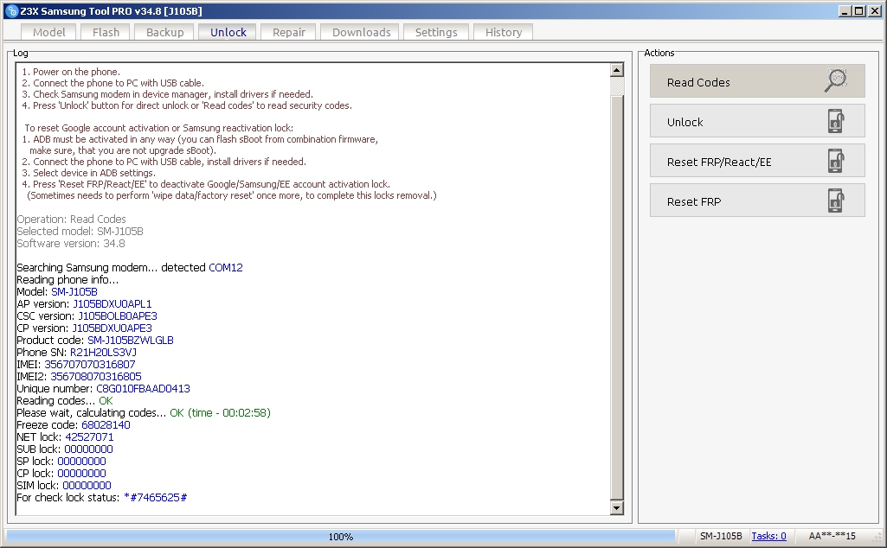
Task: Click SIM lock value 00000000
Action: (87, 486)
